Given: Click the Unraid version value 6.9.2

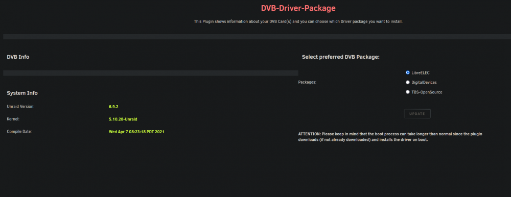Looking at the screenshot, I should pyautogui.click(x=113, y=107).
